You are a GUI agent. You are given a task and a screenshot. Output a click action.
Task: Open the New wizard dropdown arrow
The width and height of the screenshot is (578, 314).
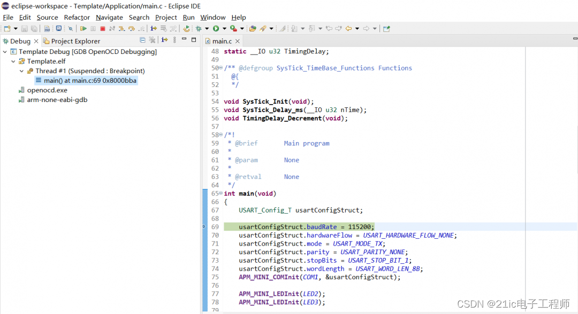tap(15, 28)
